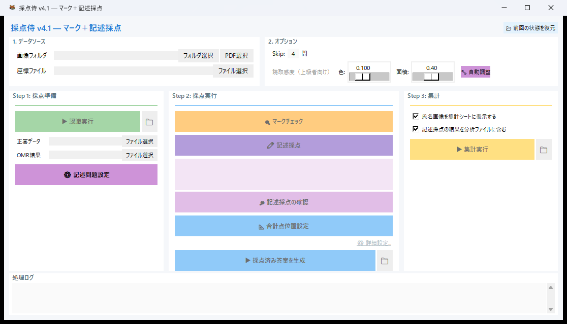Image resolution: width=567 pixels, height=324 pixels.
Task: Open the gear icon labeled 詳細設定
Action: (x=373, y=243)
